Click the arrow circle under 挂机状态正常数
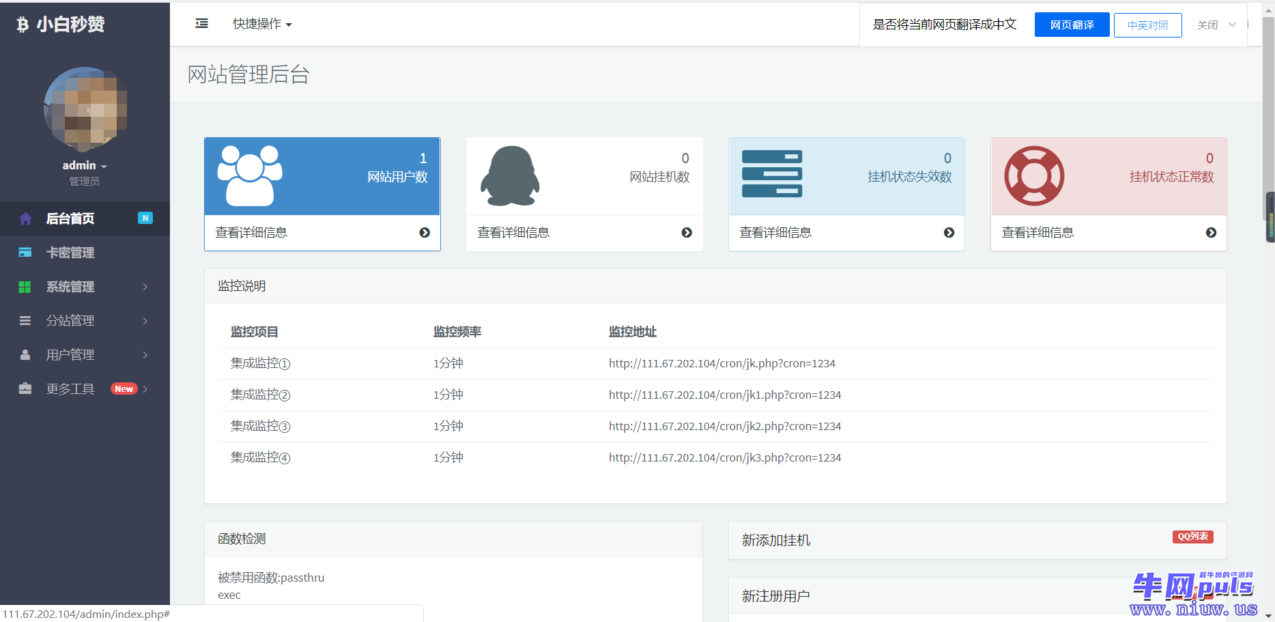This screenshot has width=1275, height=622. click(x=1211, y=233)
